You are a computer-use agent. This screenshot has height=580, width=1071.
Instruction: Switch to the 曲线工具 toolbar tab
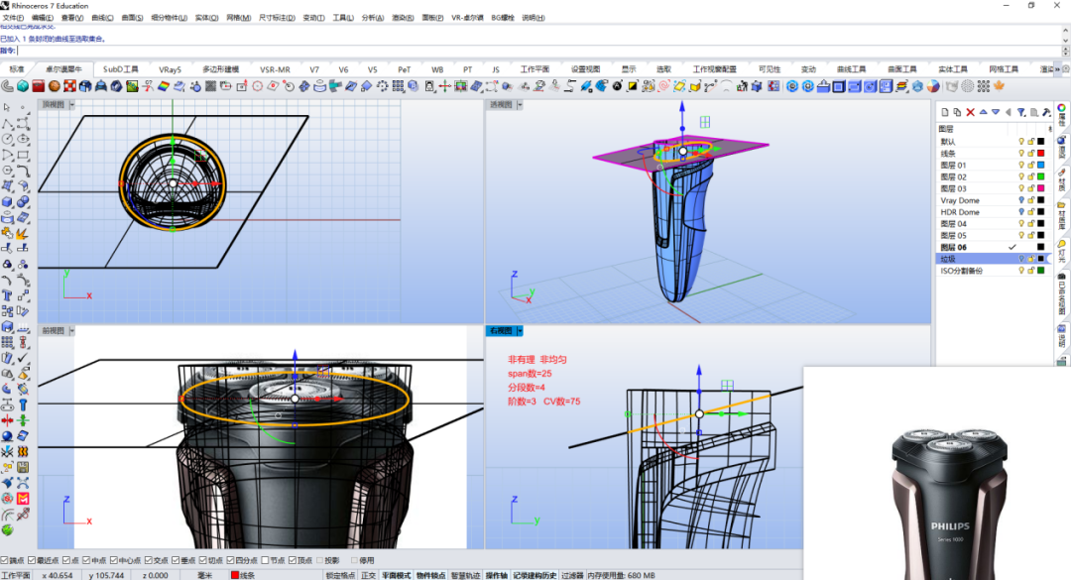pos(851,69)
